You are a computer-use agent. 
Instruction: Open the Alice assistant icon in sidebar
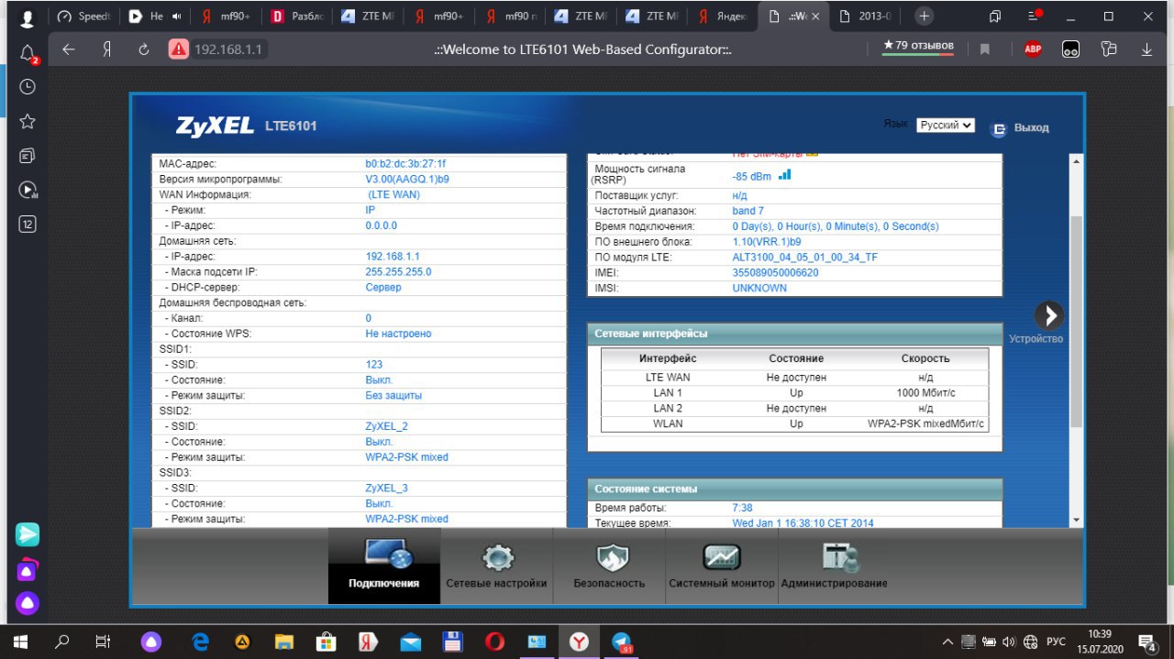pyautogui.click(x=28, y=602)
